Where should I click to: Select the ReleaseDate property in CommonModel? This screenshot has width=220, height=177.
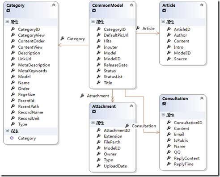point(116,65)
